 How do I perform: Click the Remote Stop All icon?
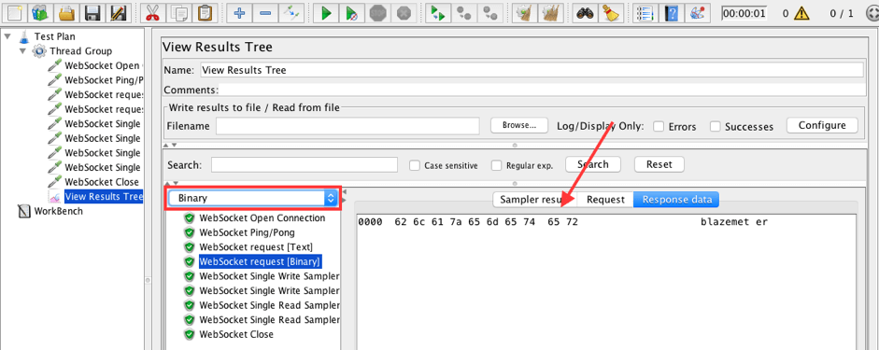click(464, 12)
